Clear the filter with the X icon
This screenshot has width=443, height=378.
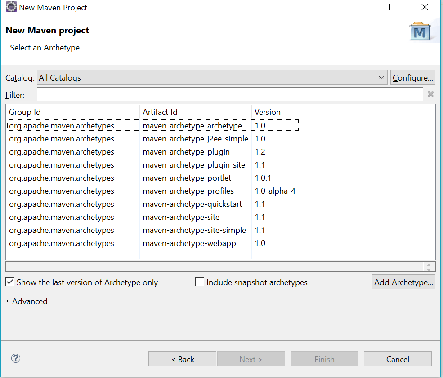[x=430, y=94]
